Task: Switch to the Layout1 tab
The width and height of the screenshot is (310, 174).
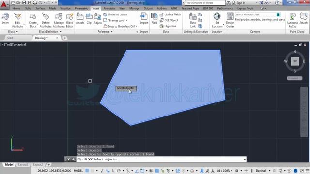Action: click(x=23, y=165)
